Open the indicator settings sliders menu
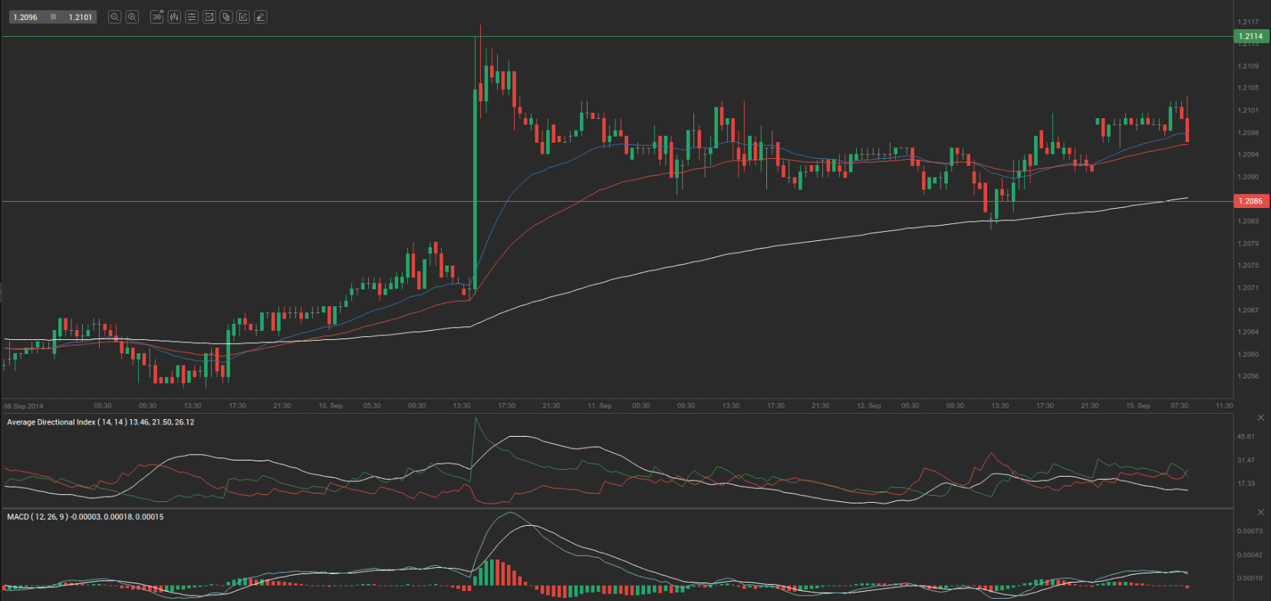This screenshot has height=601, width=1271. (x=192, y=17)
